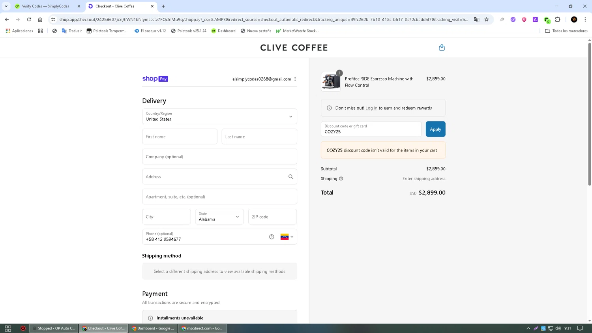
Task: Open the Chrome profile avatar
Action: point(574,19)
